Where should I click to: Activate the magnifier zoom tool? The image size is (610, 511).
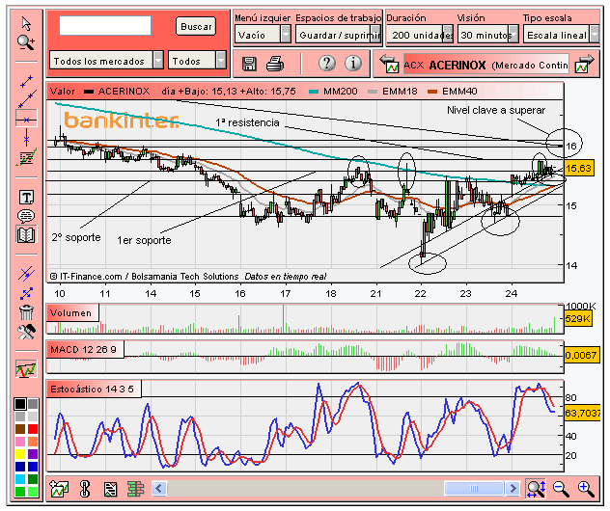click(26, 42)
